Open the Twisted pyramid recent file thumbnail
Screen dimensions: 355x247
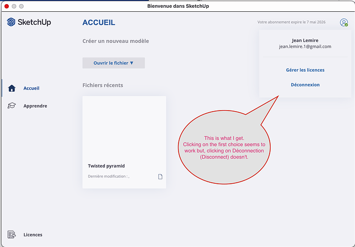tap(125, 142)
